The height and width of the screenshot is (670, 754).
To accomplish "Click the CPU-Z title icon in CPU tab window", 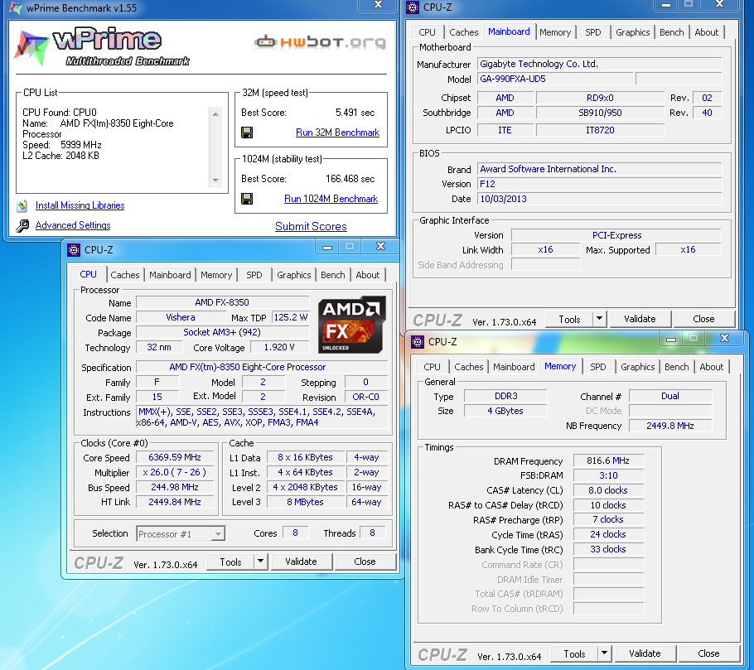I will (74, 250).
